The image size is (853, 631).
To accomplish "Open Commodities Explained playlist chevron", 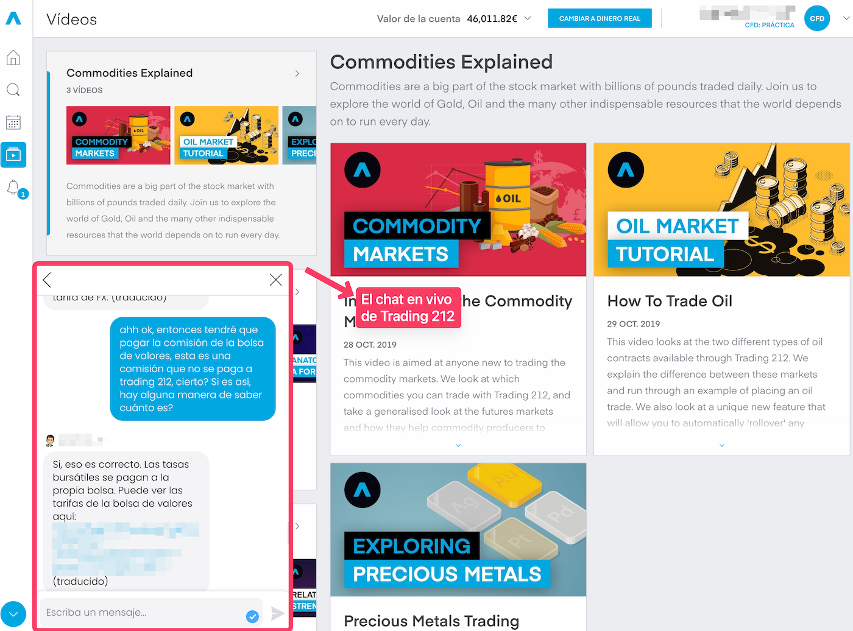I will pos(297,73).
